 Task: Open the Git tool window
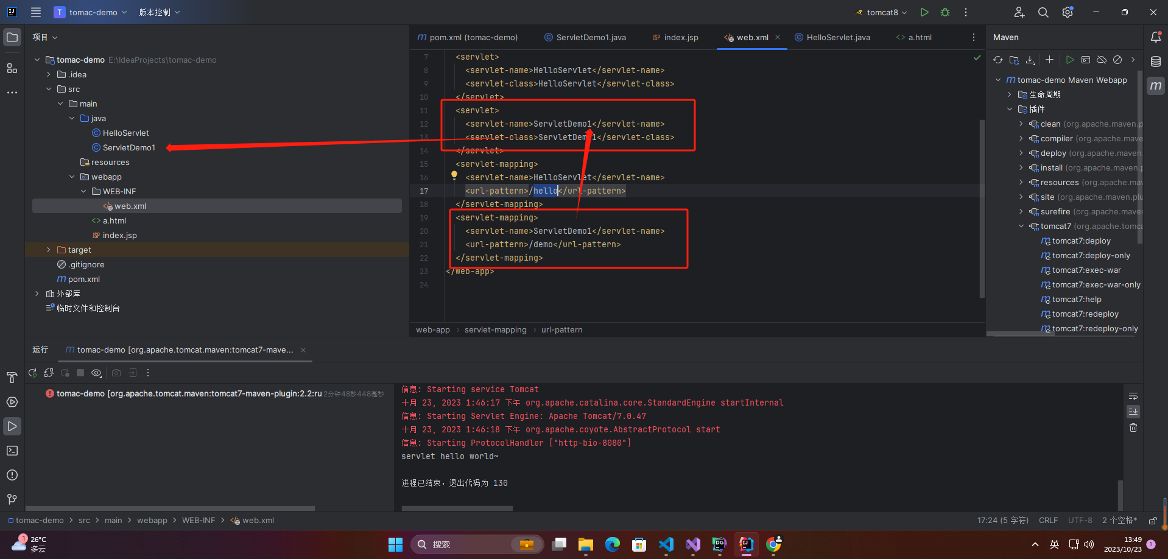click(x=12, y=499)
